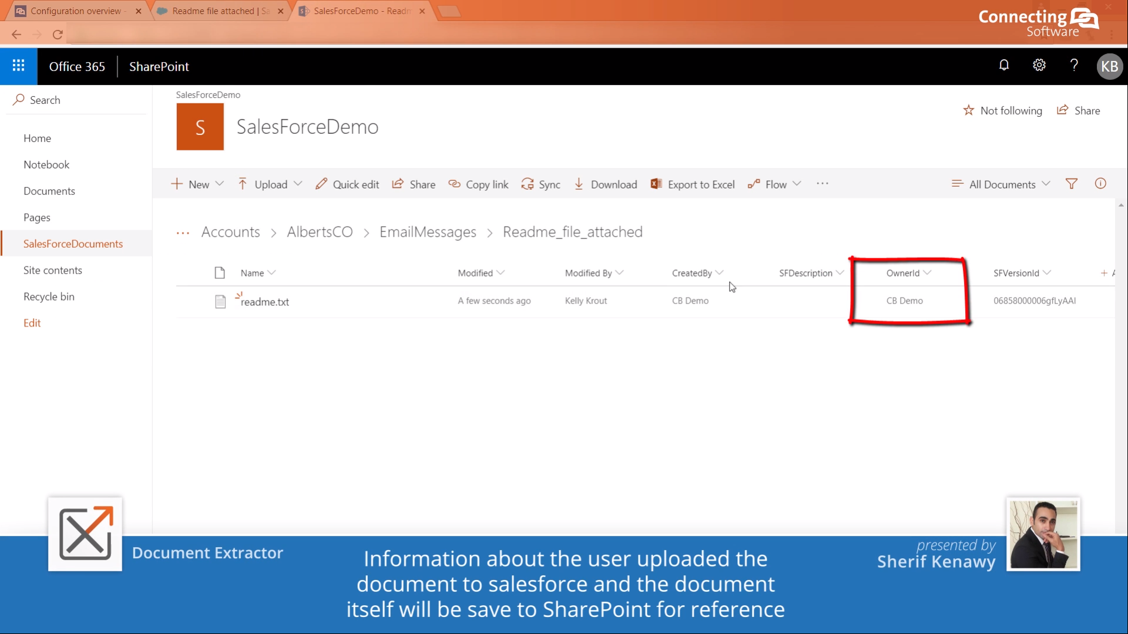The image size is (1128, 634).
Task: Navigate to the Recycle bin section
Action: [x=49, y=296]
